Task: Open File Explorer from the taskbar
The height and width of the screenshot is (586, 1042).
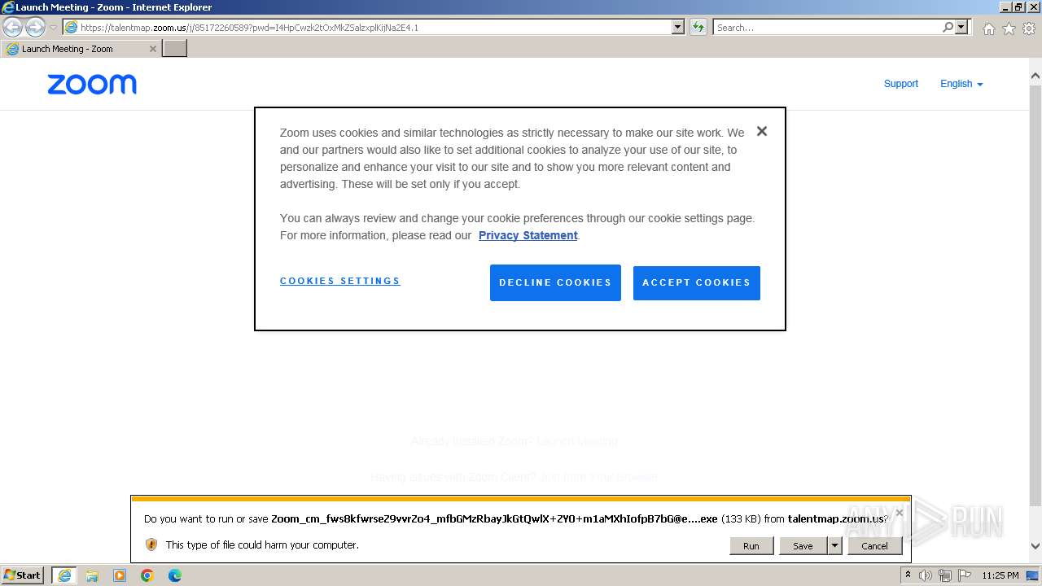Action: click(x=92, y=575)
